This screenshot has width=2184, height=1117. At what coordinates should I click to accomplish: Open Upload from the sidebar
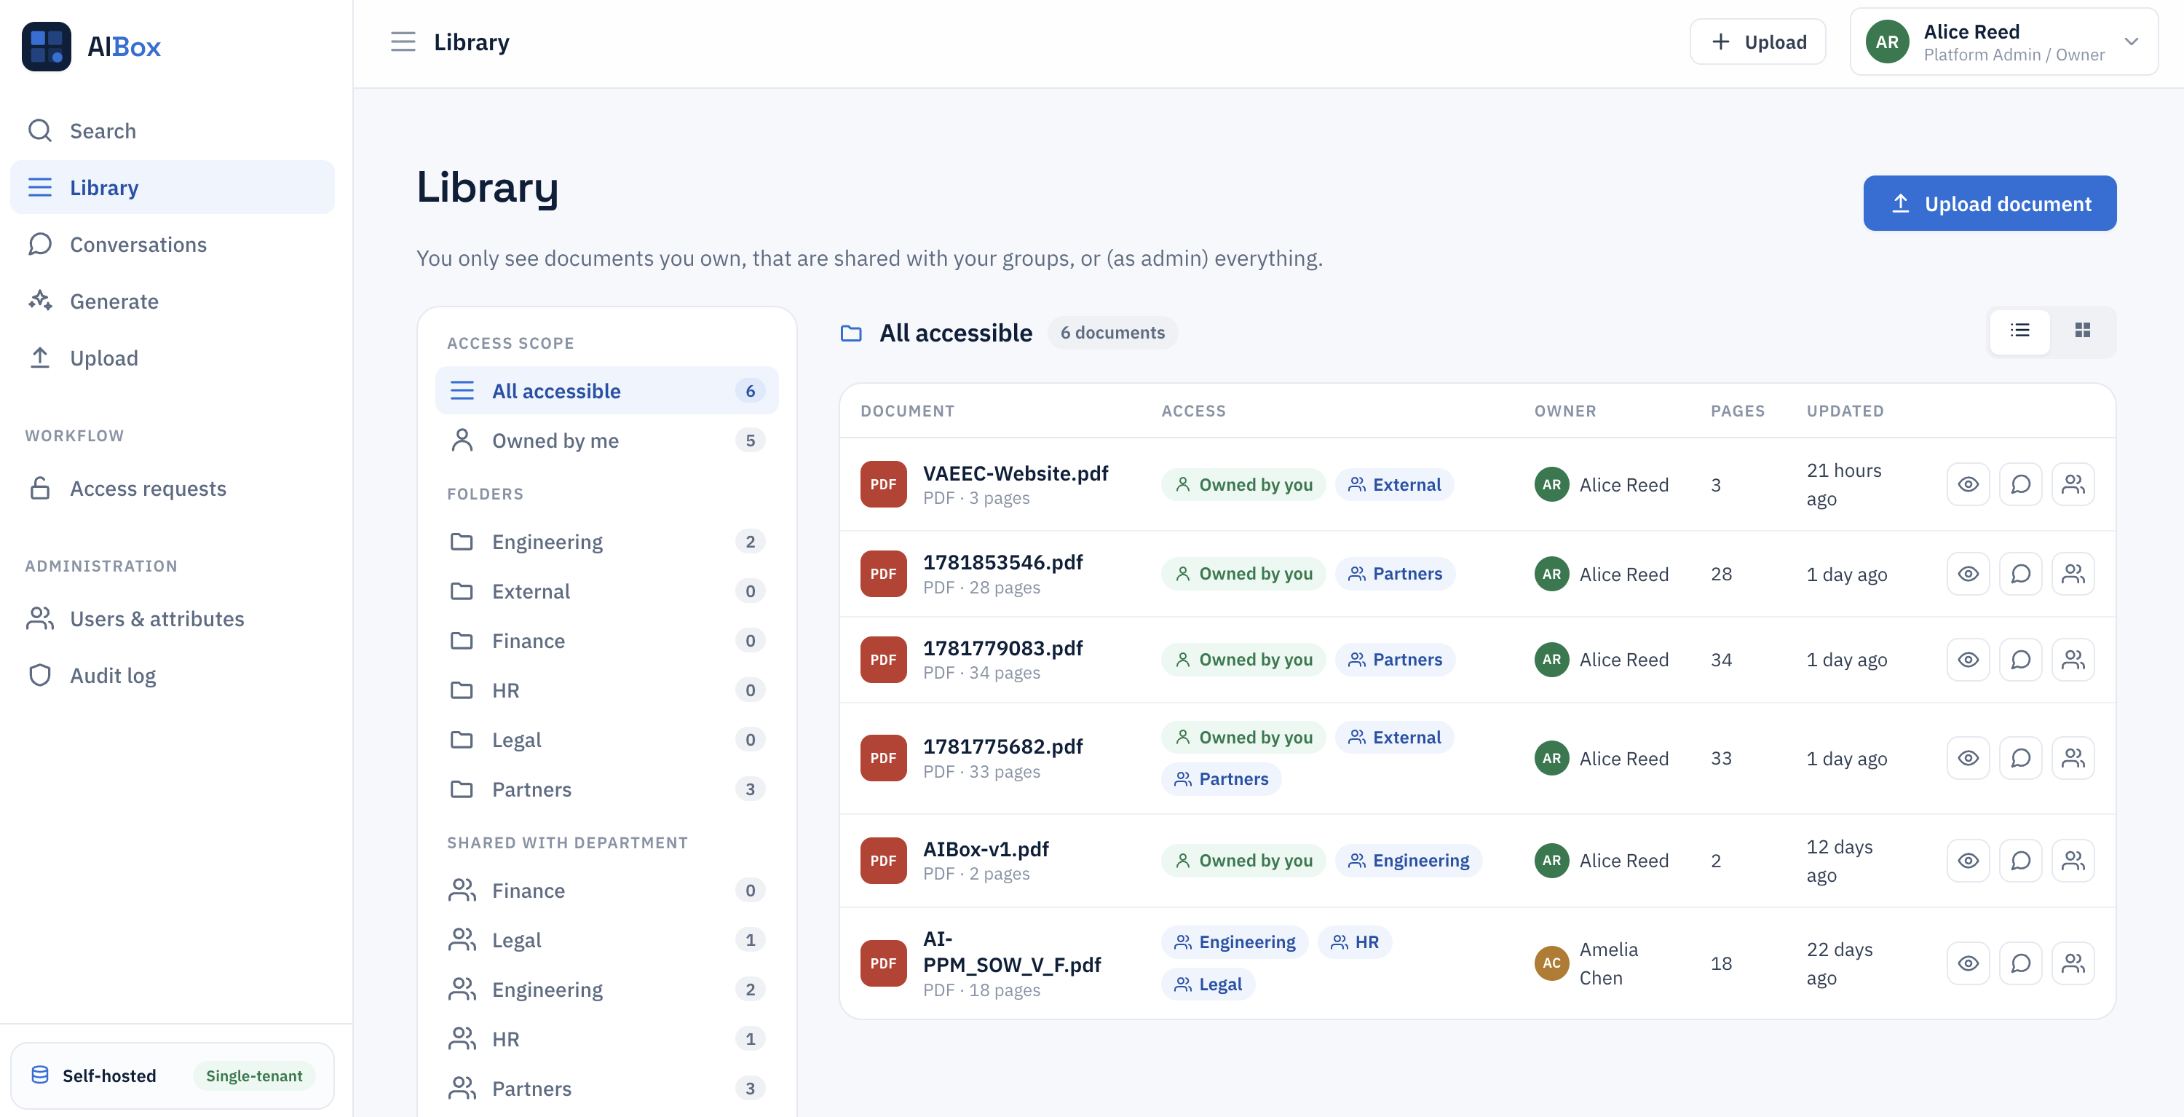[172, 358]
